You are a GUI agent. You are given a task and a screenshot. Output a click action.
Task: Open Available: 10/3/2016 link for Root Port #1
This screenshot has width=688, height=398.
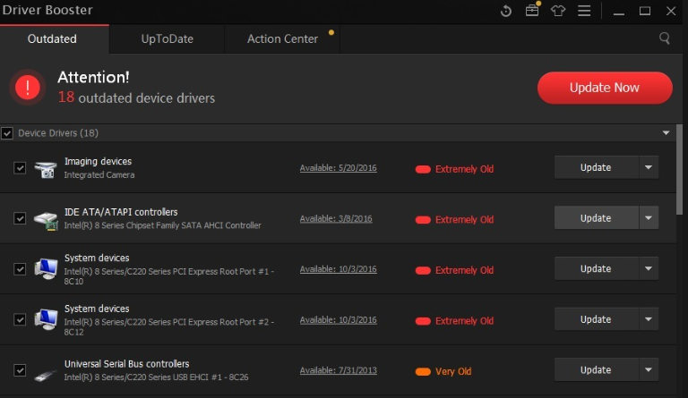pos(338,269)
